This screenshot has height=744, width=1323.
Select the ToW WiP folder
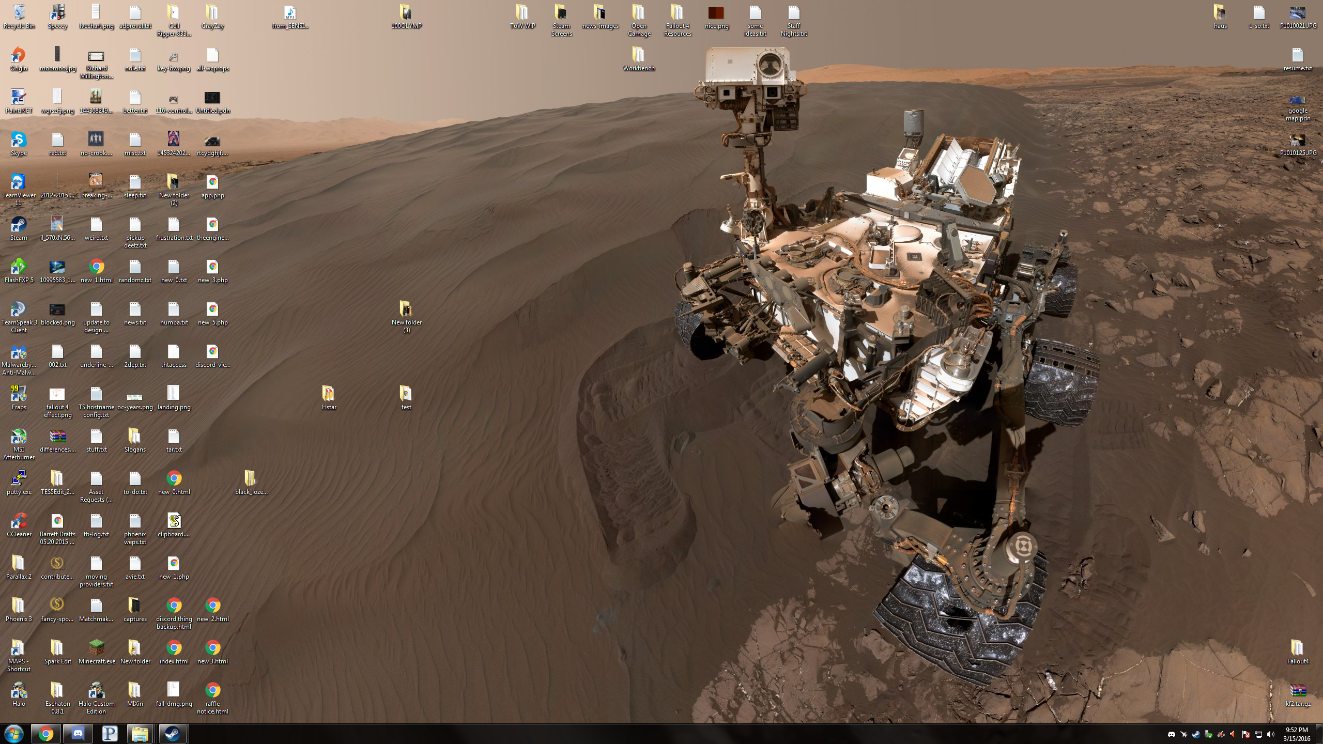[522, 17]
